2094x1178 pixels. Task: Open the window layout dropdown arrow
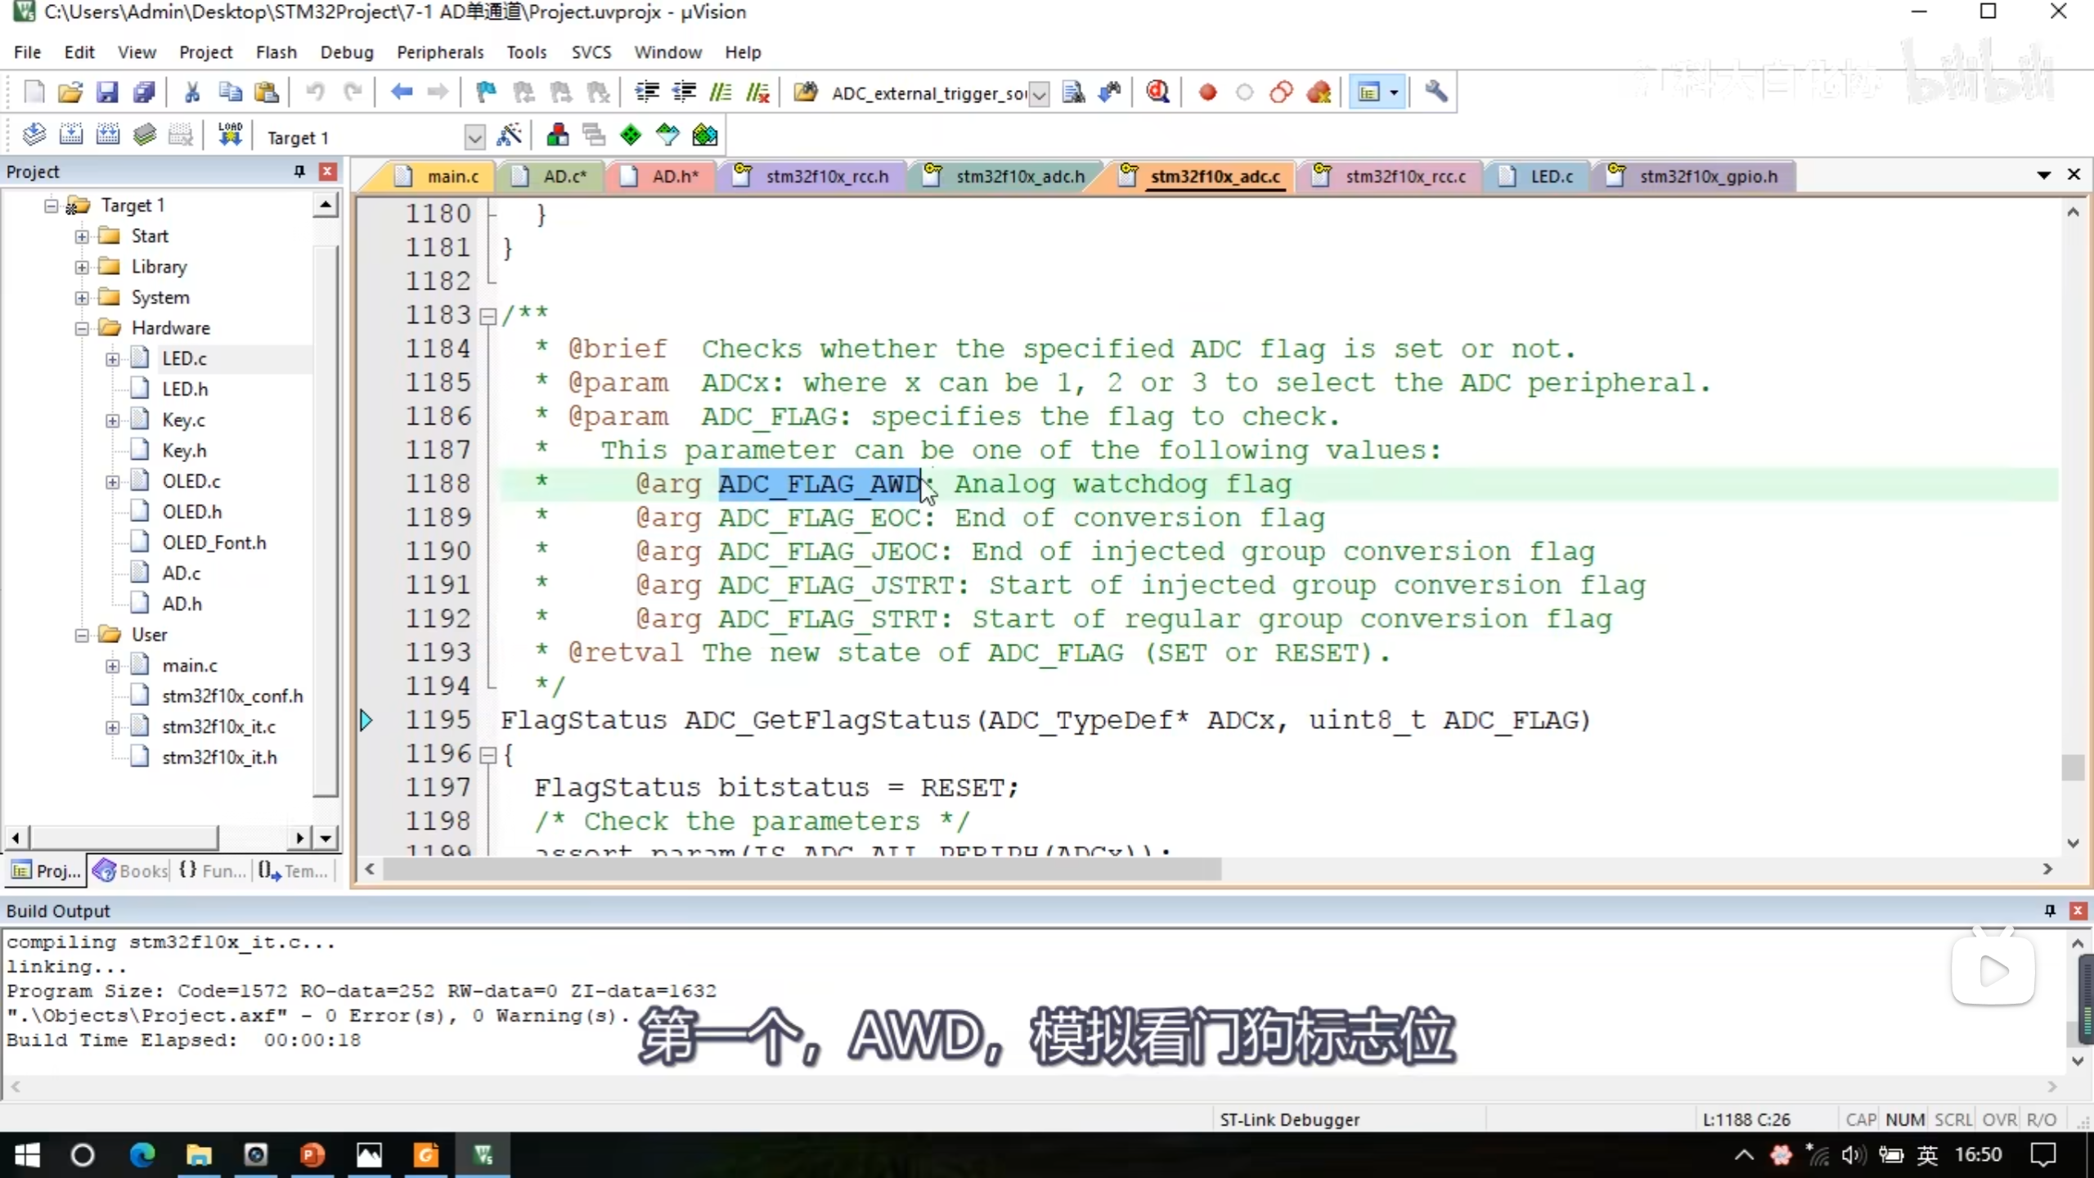[1394, 92]
